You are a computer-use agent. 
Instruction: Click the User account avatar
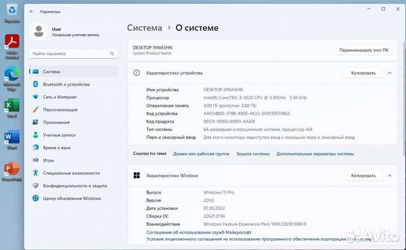tap(39, 32)
